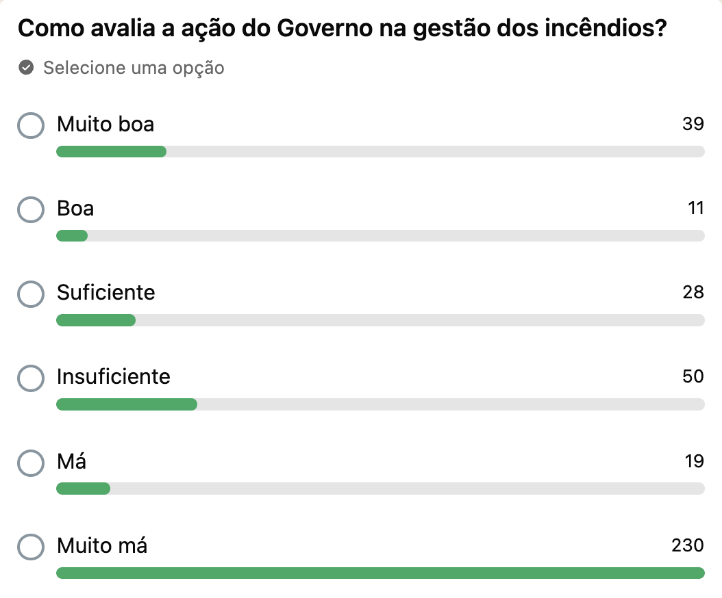The height and width of the screenshot is (598, 722).
Task: Click the 'Muito boa' option label text
Action: (105, 125)
